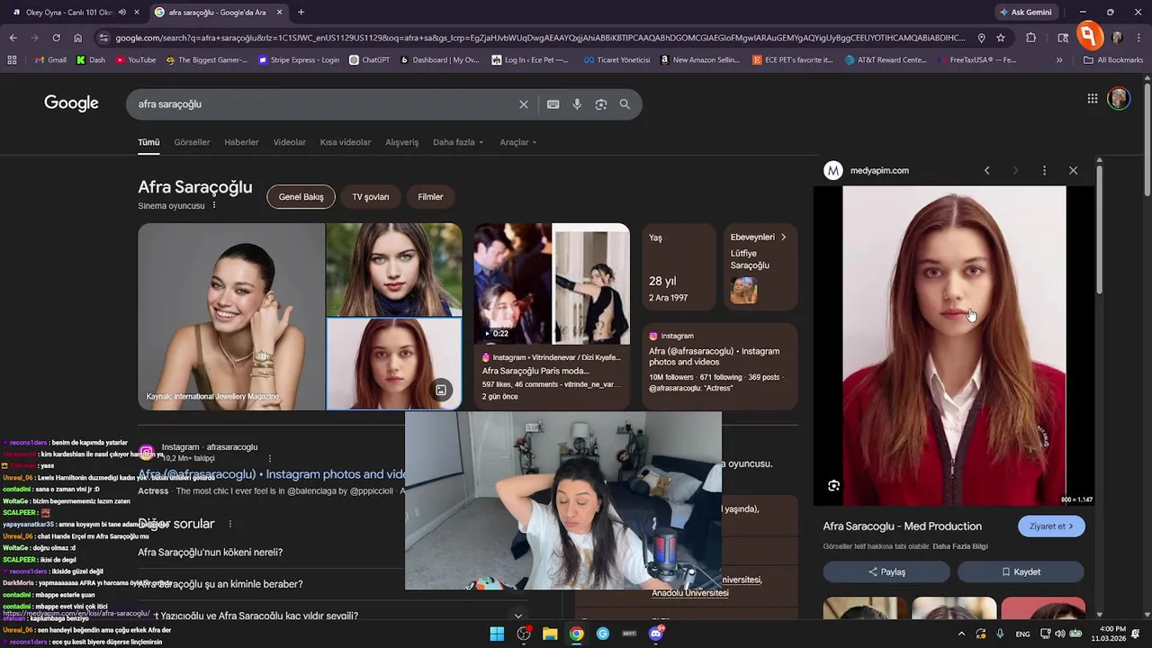Open the ChatGPT bookmark
Image resolution: width=1152 pixels, height=648 pixels.
tap(369, 60)
